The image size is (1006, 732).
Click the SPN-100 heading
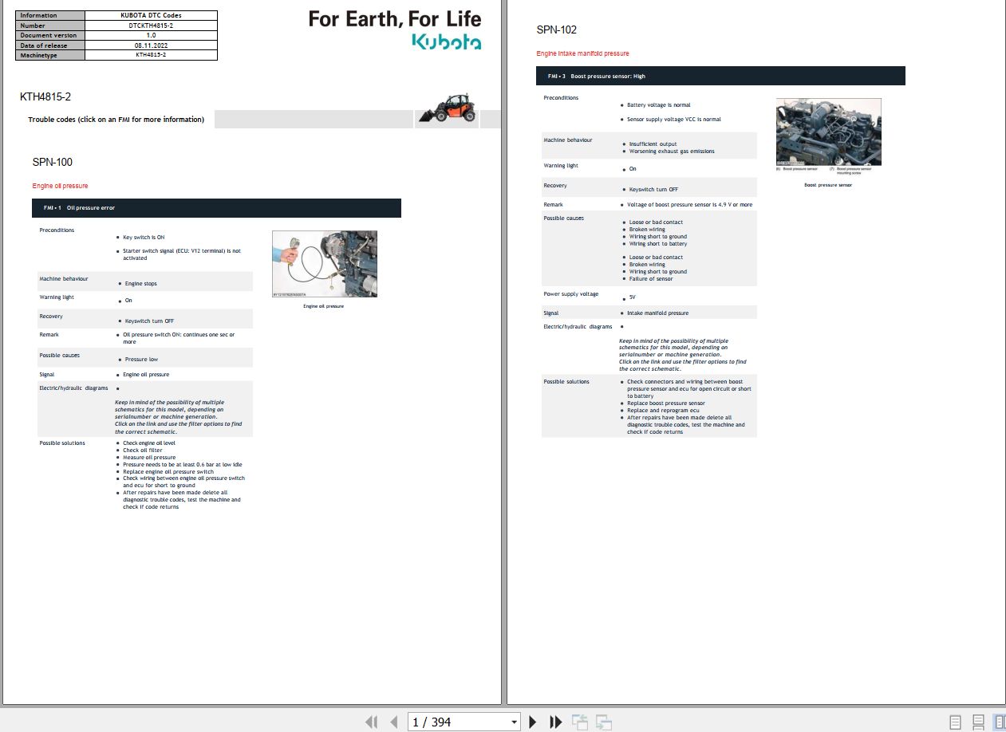(x=53, y=162)
